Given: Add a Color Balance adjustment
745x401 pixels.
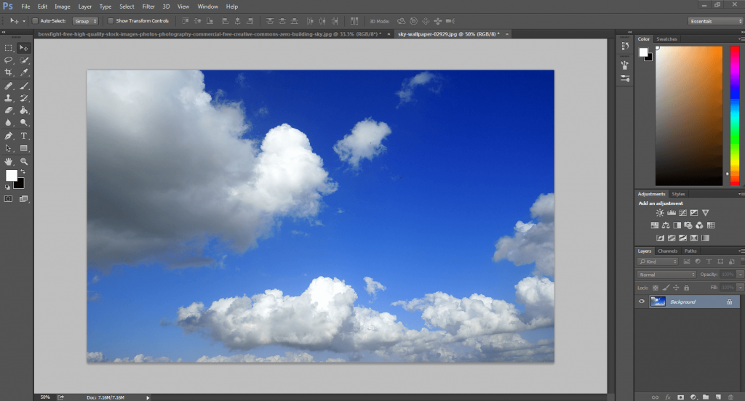Looking at the screenshot, I should [666, 225].
